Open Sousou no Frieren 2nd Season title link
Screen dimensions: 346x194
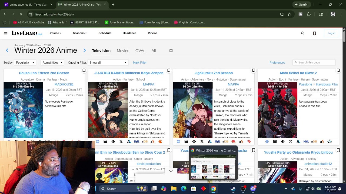tap(44, 73)
